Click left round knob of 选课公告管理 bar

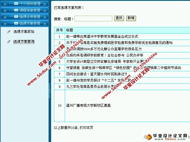(5, 17)
